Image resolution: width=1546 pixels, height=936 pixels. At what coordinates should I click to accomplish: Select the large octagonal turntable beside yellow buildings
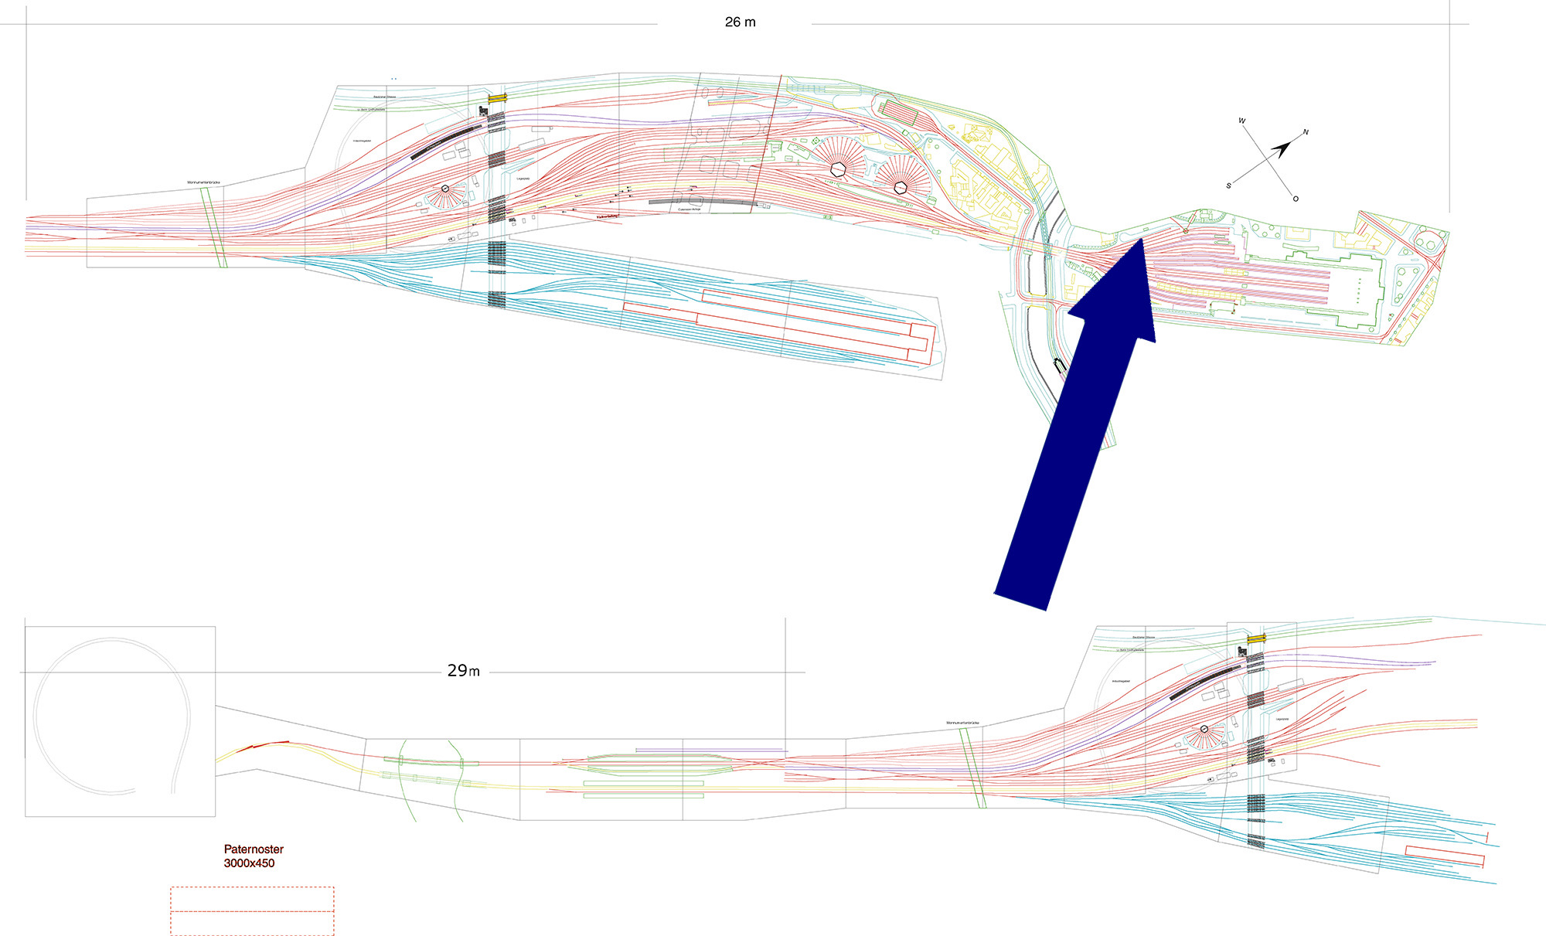pos(901,186)
